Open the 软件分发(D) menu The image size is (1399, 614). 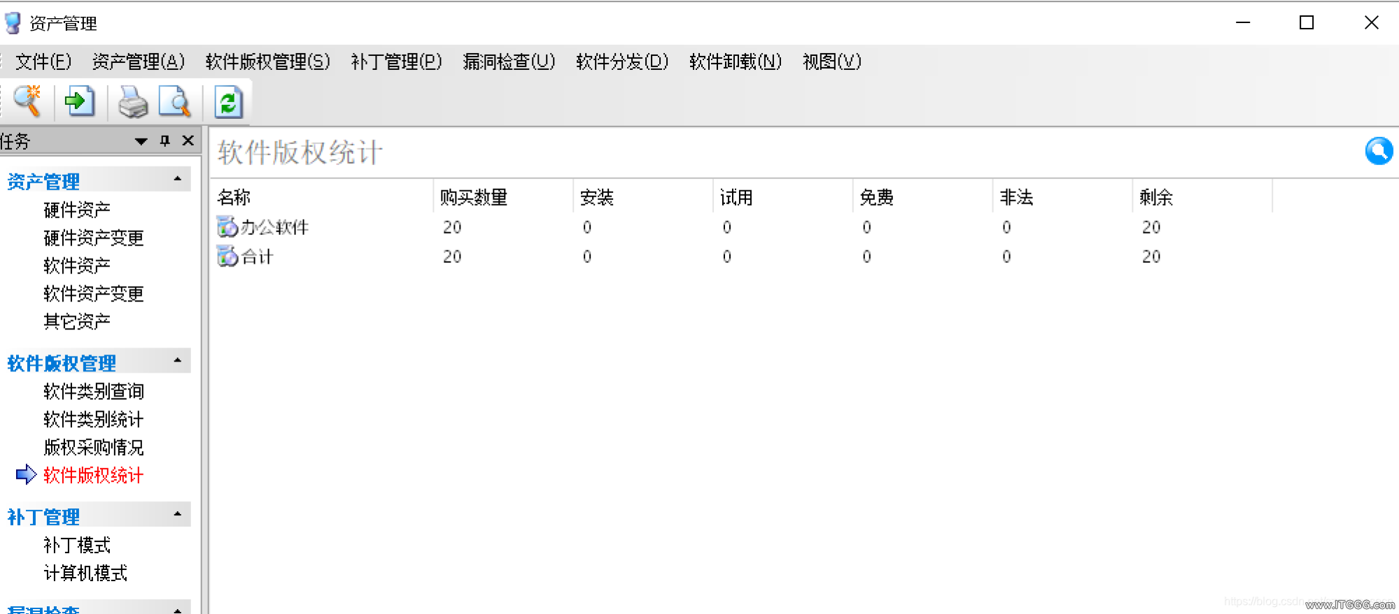622,62
